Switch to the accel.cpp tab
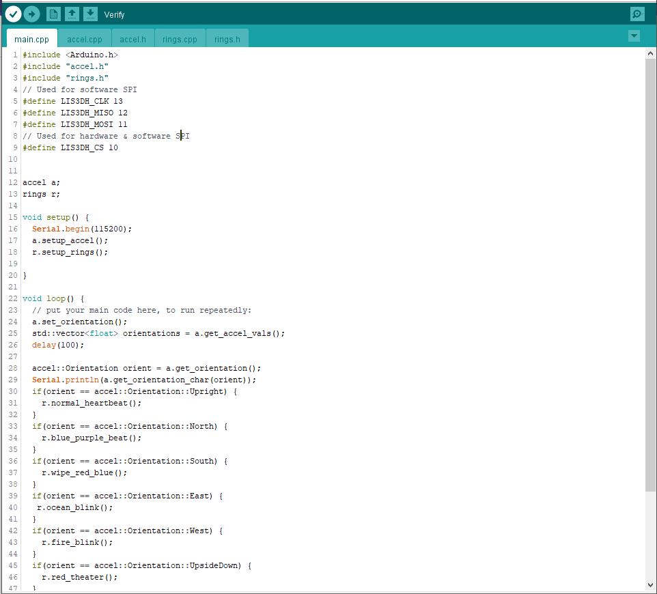The width and height of the screenshot is (657, 594). [x=85, y=39]
